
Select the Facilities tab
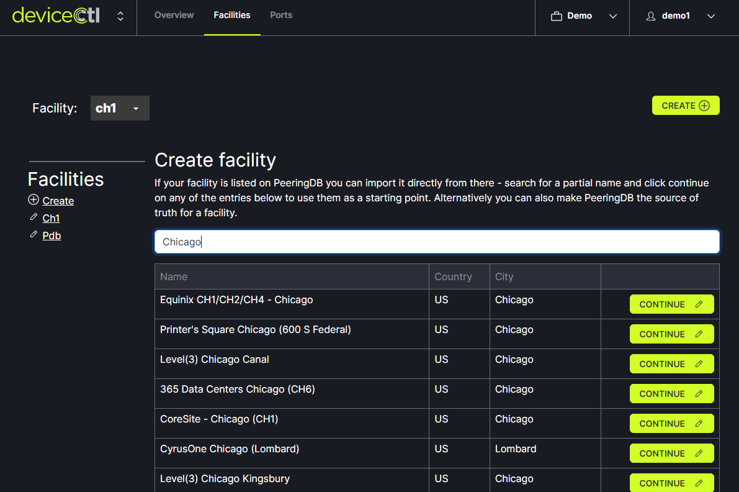coord(232,15)
